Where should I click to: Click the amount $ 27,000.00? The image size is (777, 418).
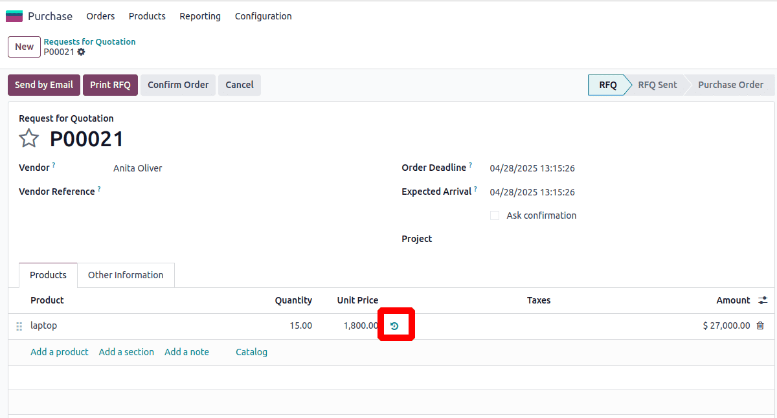726,326
